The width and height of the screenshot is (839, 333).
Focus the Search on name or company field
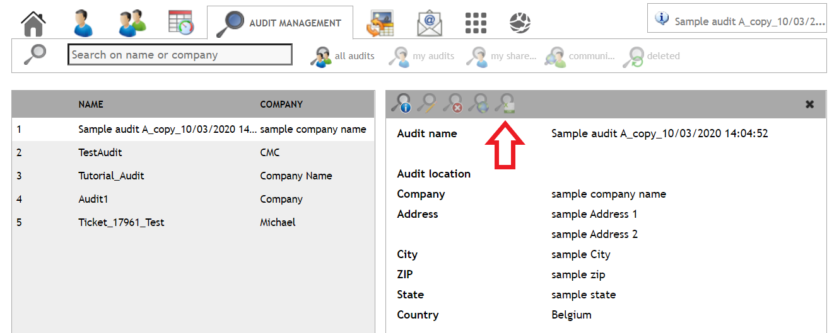coord(180,55)
